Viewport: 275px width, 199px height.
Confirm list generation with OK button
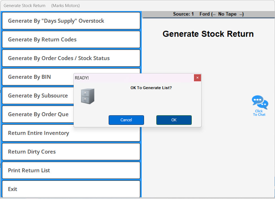pyautogui.click(x=174, y=120)
